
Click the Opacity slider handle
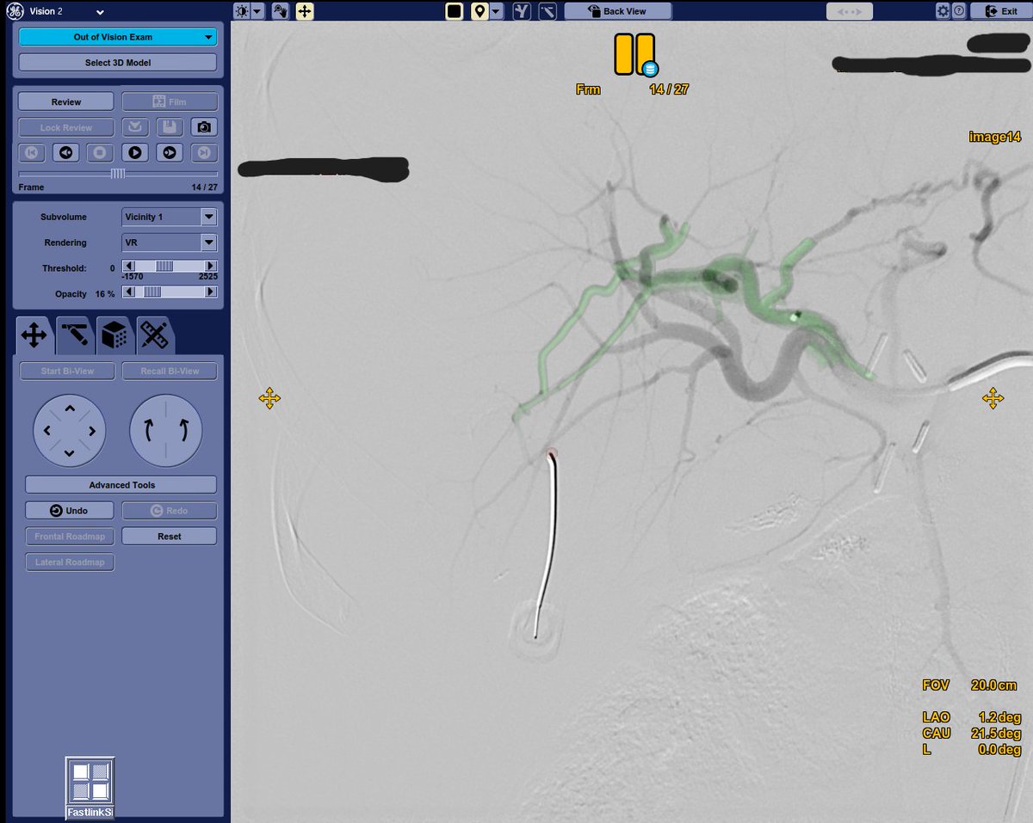[152, 292]
